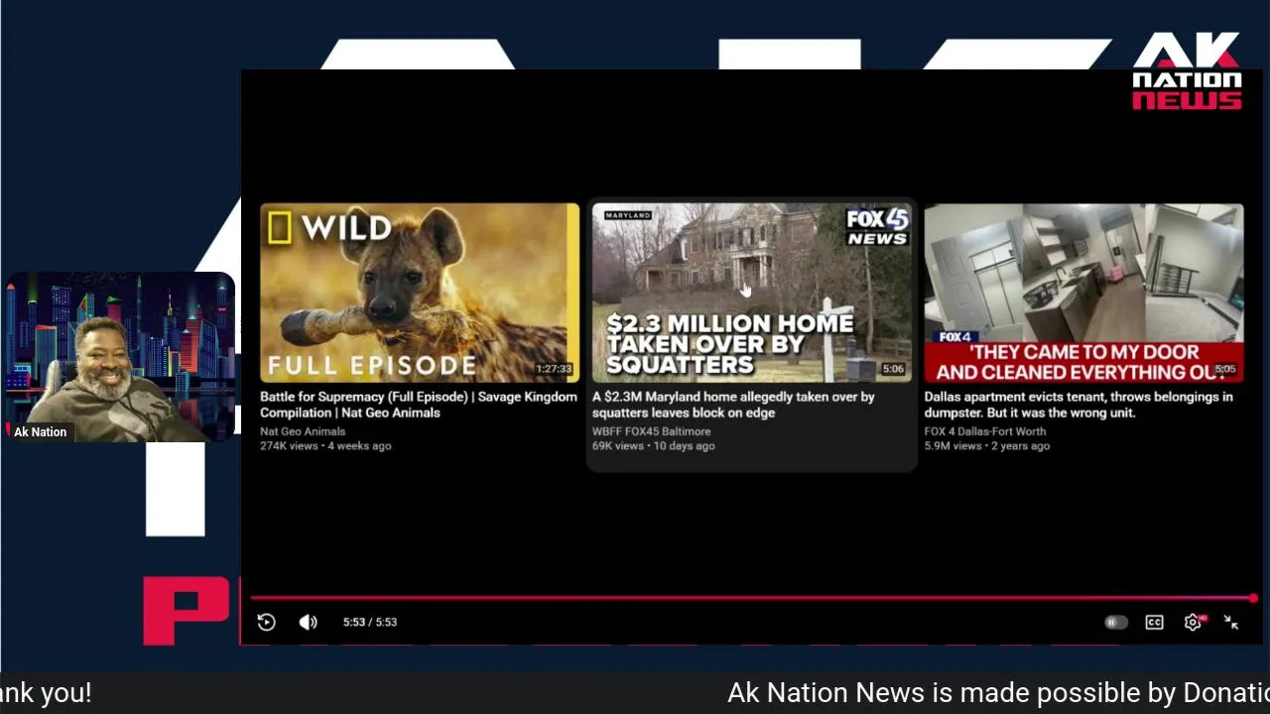
Task: Click the AK Nation News logo
Action: 1187,71
